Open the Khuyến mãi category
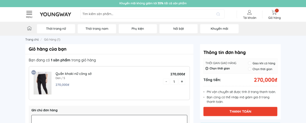Viewport: 306px width, 123px height. pyautogui.click(x=219, y=29)
